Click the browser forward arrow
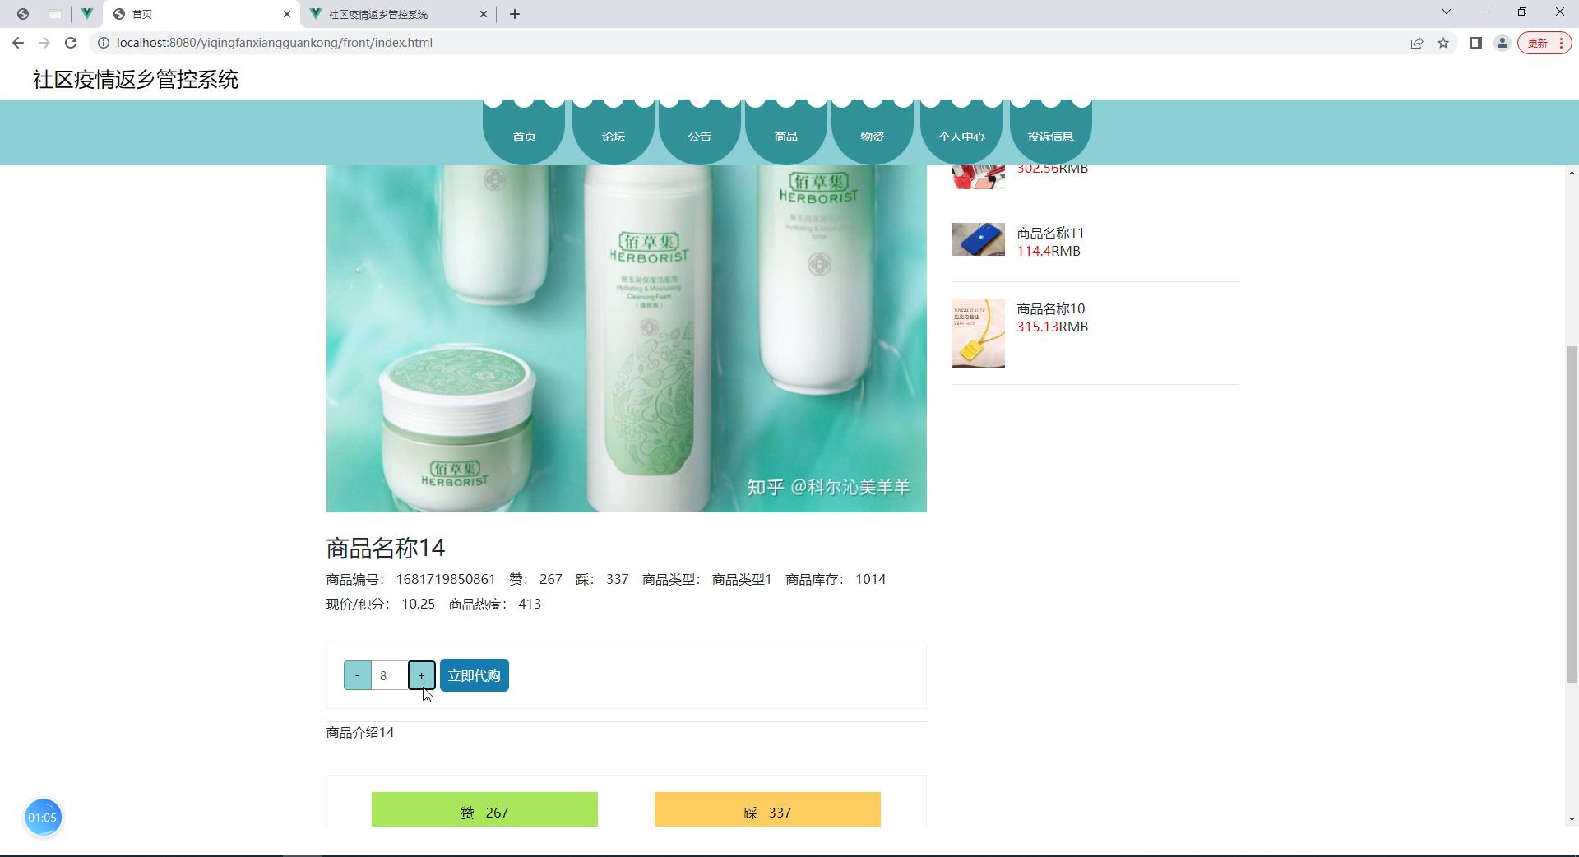This screenshot has width=1579, height=857. click(x=44, y=43)
